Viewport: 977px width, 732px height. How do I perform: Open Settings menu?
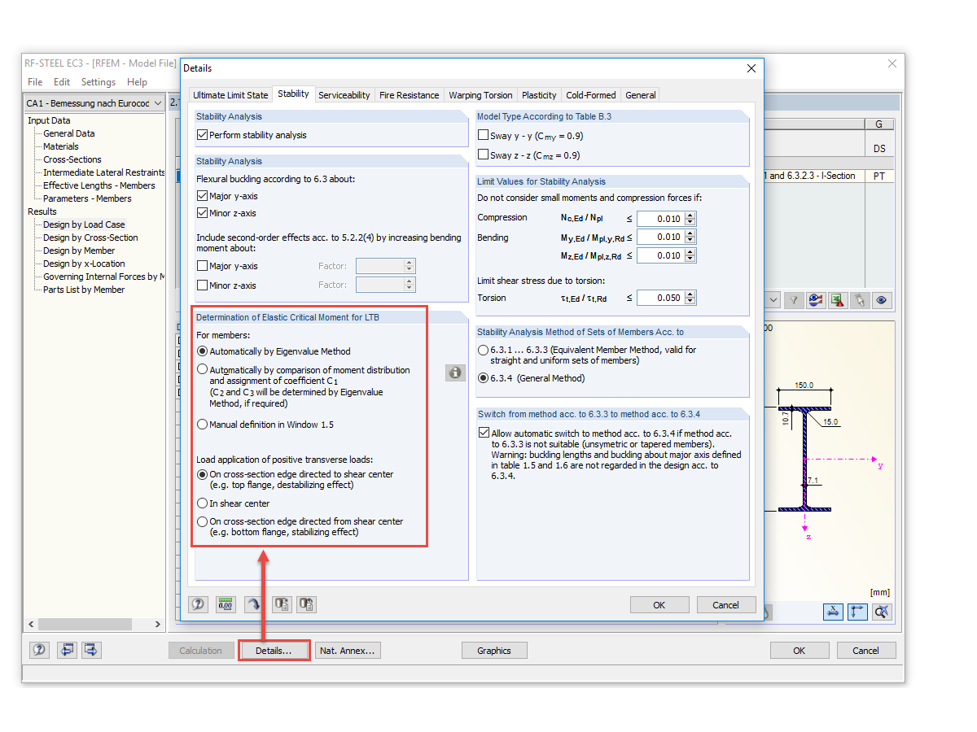[99, 82]
